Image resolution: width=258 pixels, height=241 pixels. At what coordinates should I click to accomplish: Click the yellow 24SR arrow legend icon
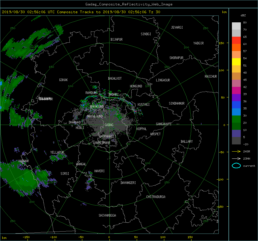click(x=236, y=151)
